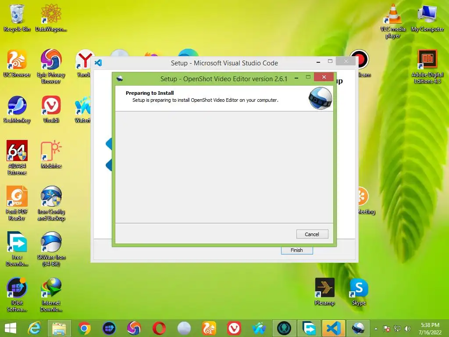
Task: Open UC Browser from the taskbar
Action: pyautogui.click(x=209, y=328)
